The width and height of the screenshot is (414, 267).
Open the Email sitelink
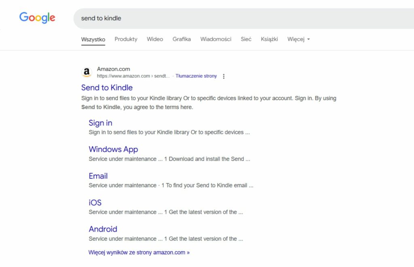[98, 176]
